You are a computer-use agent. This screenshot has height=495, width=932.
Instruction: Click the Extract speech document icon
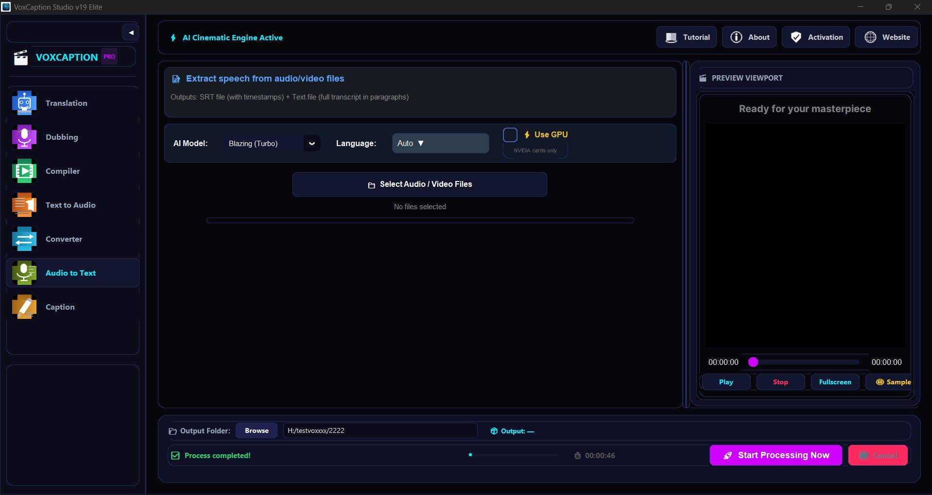tap(176, 79)
